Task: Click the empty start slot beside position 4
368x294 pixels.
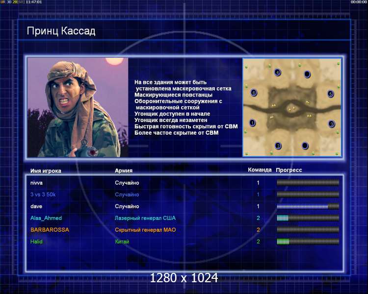Action: pos(307,74)
